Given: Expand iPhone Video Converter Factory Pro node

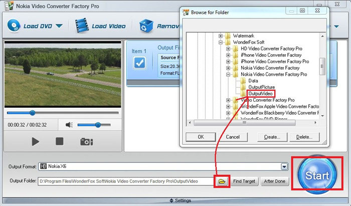Looking at the screenshot, I should pyautogui.click(x=228, y=62).
